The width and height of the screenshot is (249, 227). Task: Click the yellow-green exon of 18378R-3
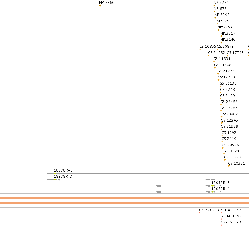click(55, 180)
